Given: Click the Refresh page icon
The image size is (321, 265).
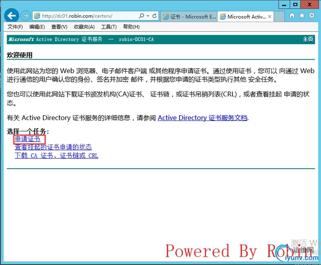Looking at the screenshot, I should [x=155, y=16].
